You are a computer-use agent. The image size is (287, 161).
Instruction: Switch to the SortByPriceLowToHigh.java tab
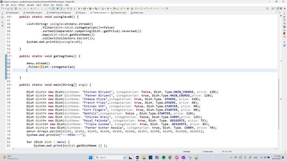[59, 13]
